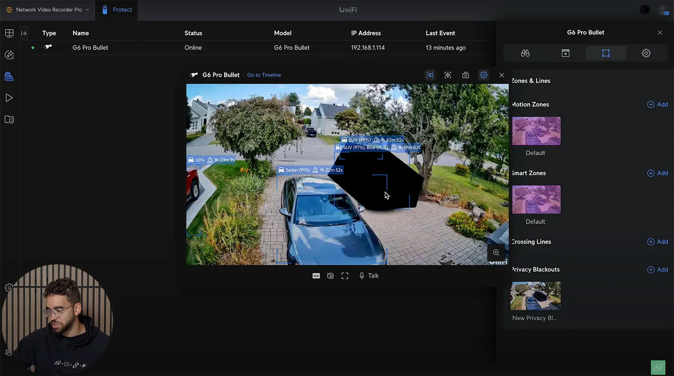Collapse the device list side panel arrow

click(x=24, y=33)
